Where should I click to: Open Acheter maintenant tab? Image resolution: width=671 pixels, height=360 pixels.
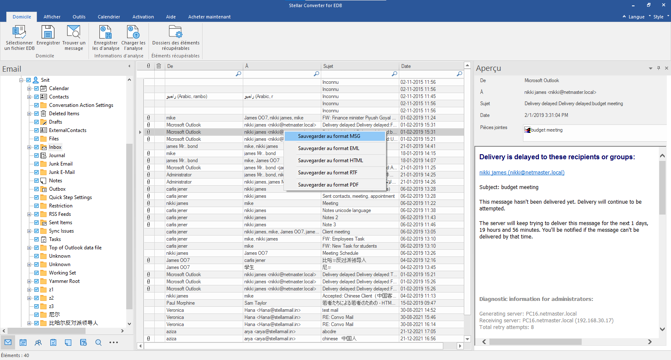(x=209, y=17)
